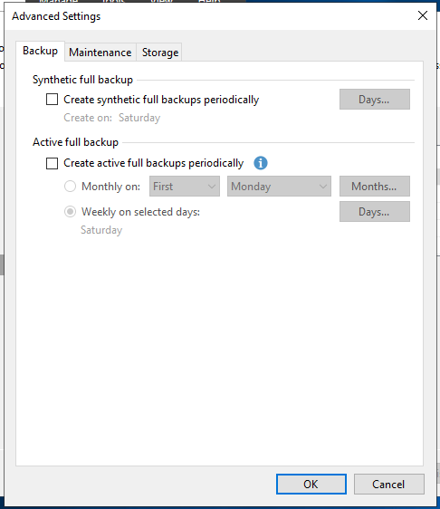This screenshot has height=509, width=440.
Task: Click the blue info icon beside active full backups
Action: click(261, 163)
